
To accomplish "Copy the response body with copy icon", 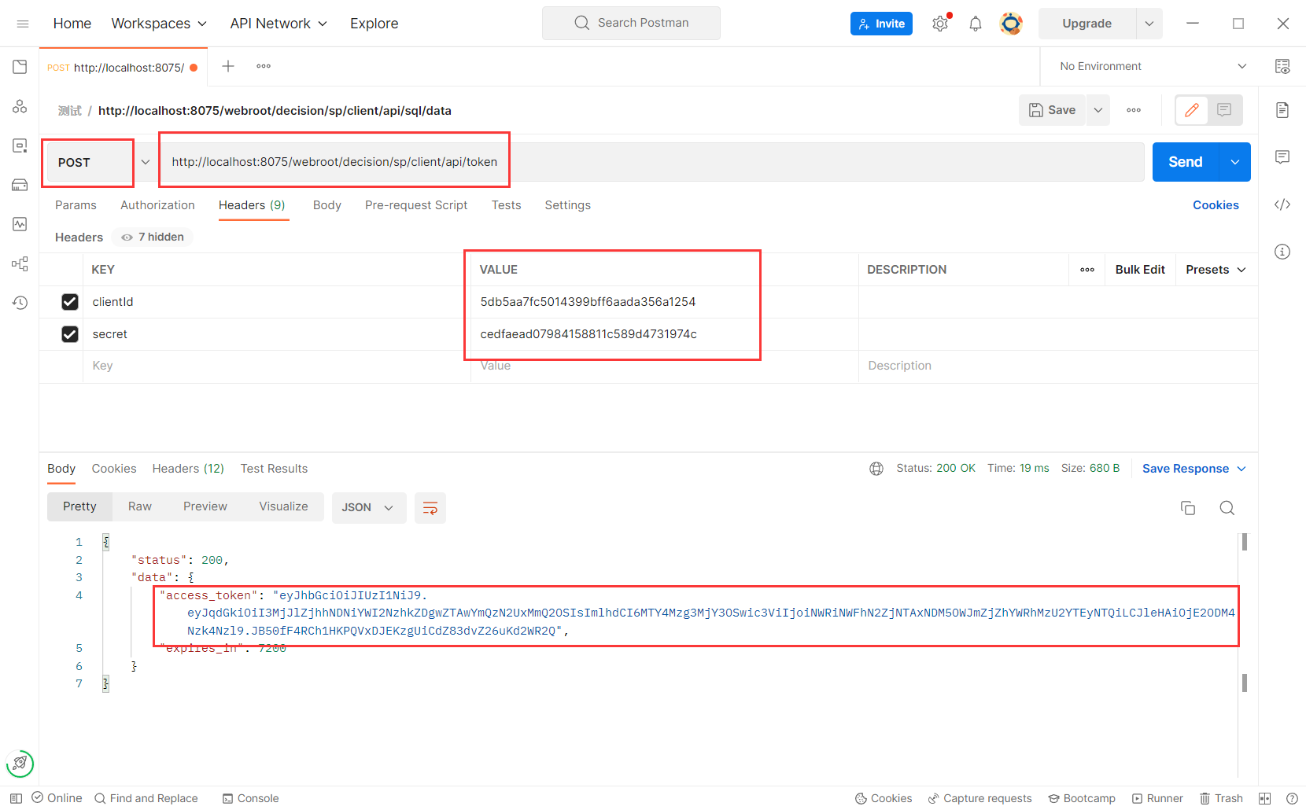I will click(1188, 508).
